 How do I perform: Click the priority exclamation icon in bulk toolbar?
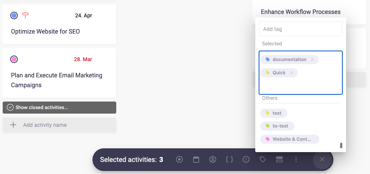pos(246,160)
